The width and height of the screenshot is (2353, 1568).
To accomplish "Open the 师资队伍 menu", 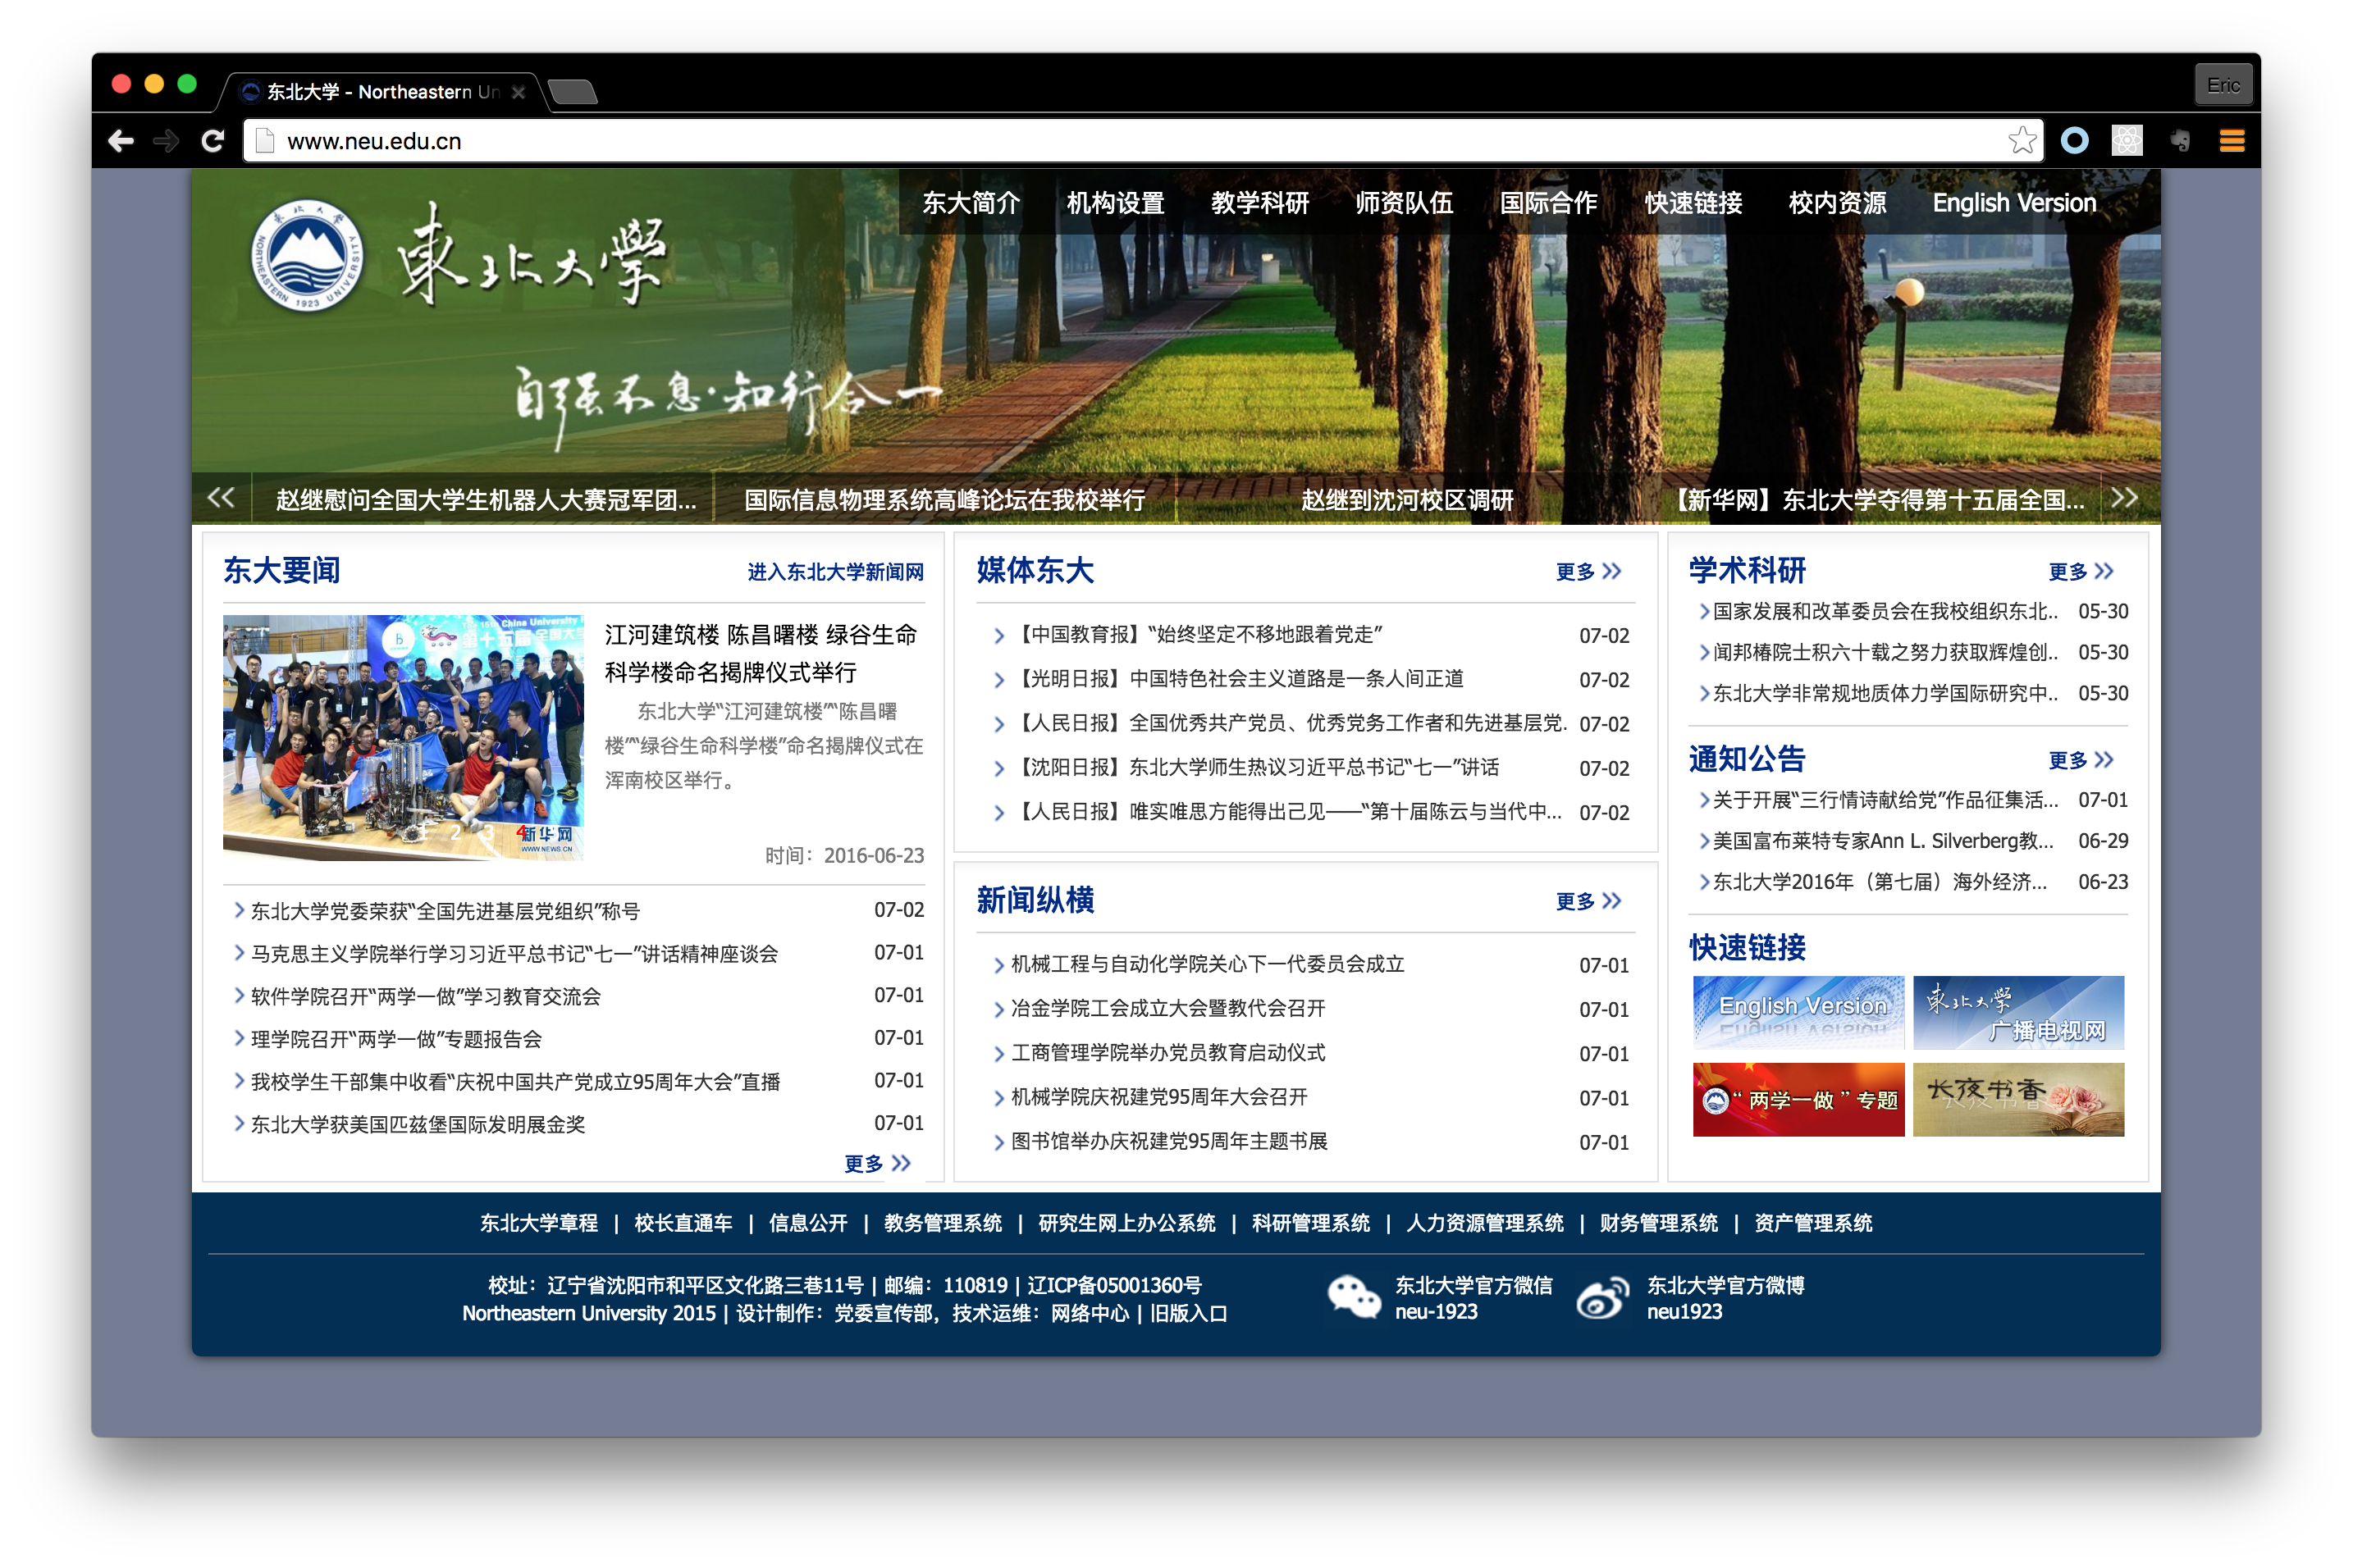I will tap(1404, 203).
